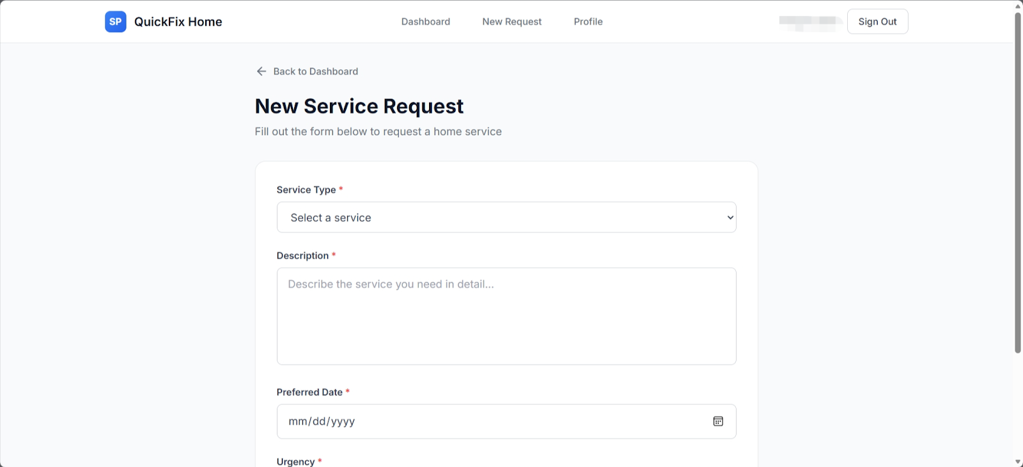Click the New Service Request heading
The height and width of the screenshot is (467, 1023).
(359, 106)
